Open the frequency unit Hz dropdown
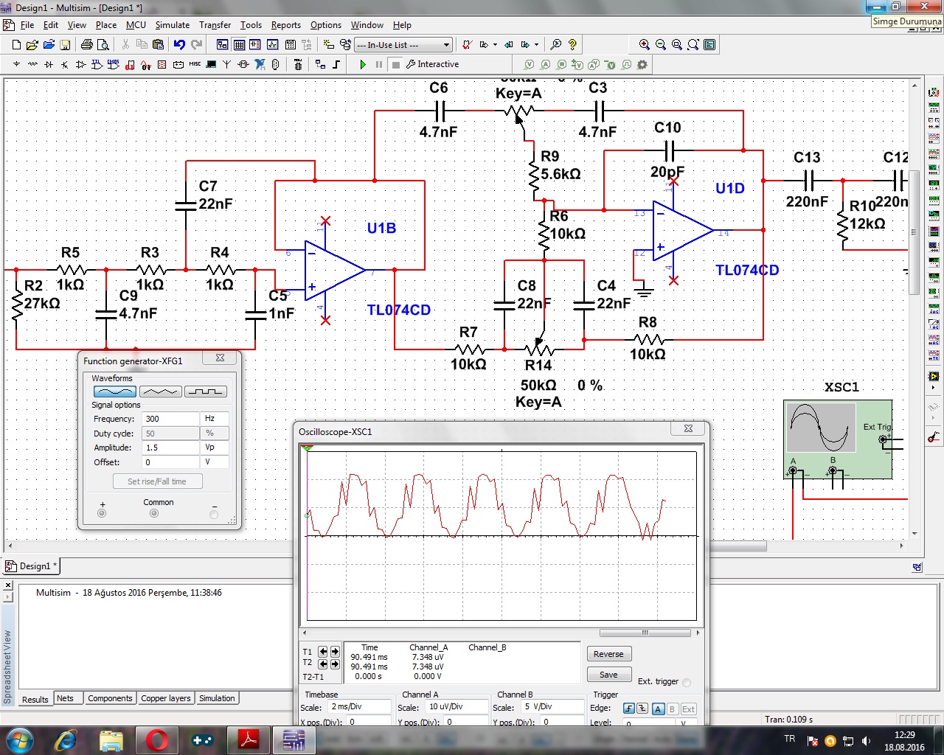944x755 pixels. (214, 419)
